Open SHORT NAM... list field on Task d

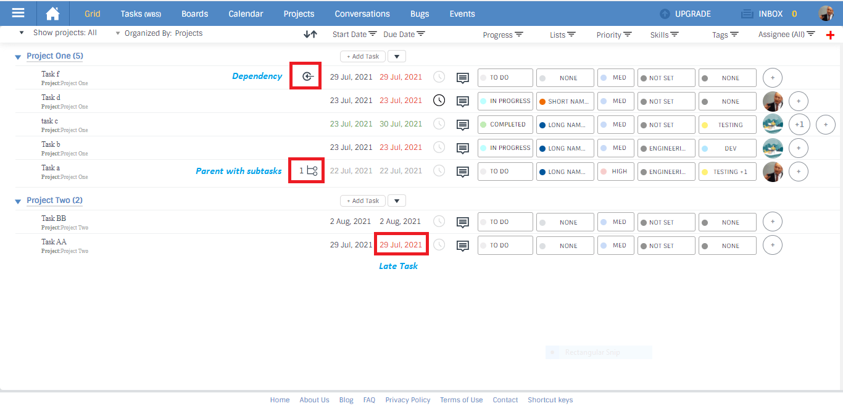(565, 101)
